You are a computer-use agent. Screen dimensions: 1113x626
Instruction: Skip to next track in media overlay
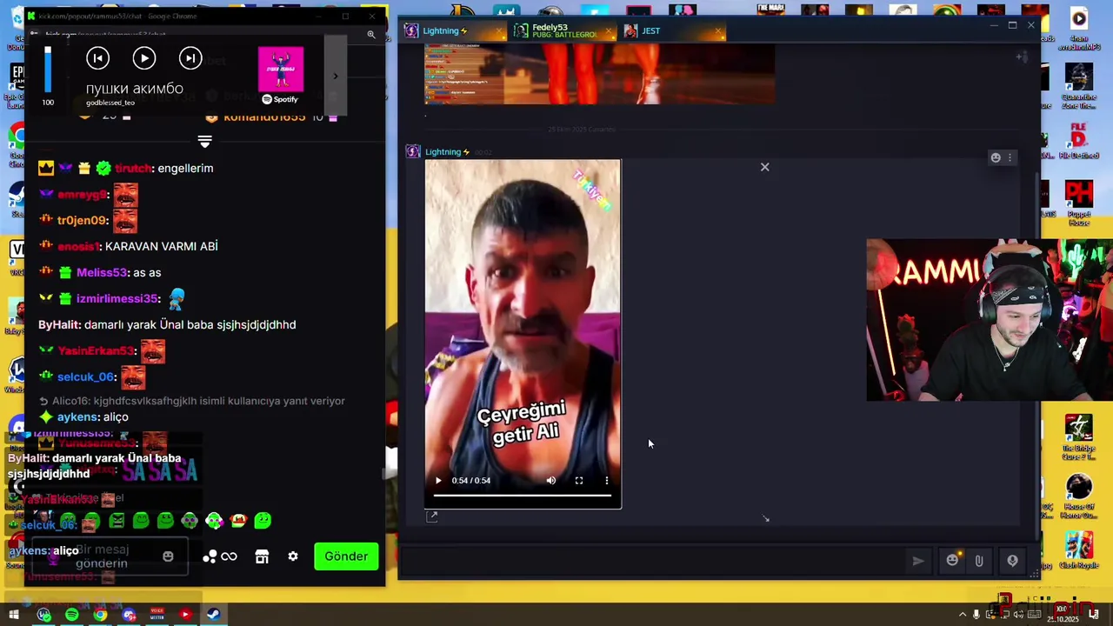click(x=190, y=58)
